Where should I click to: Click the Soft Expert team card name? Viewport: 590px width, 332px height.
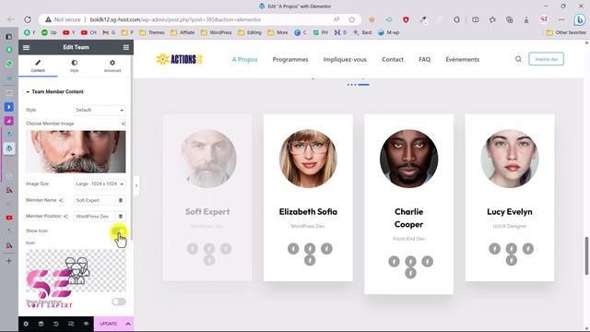207,211
